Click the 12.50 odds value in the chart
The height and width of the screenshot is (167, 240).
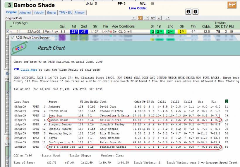click(137, 120)
